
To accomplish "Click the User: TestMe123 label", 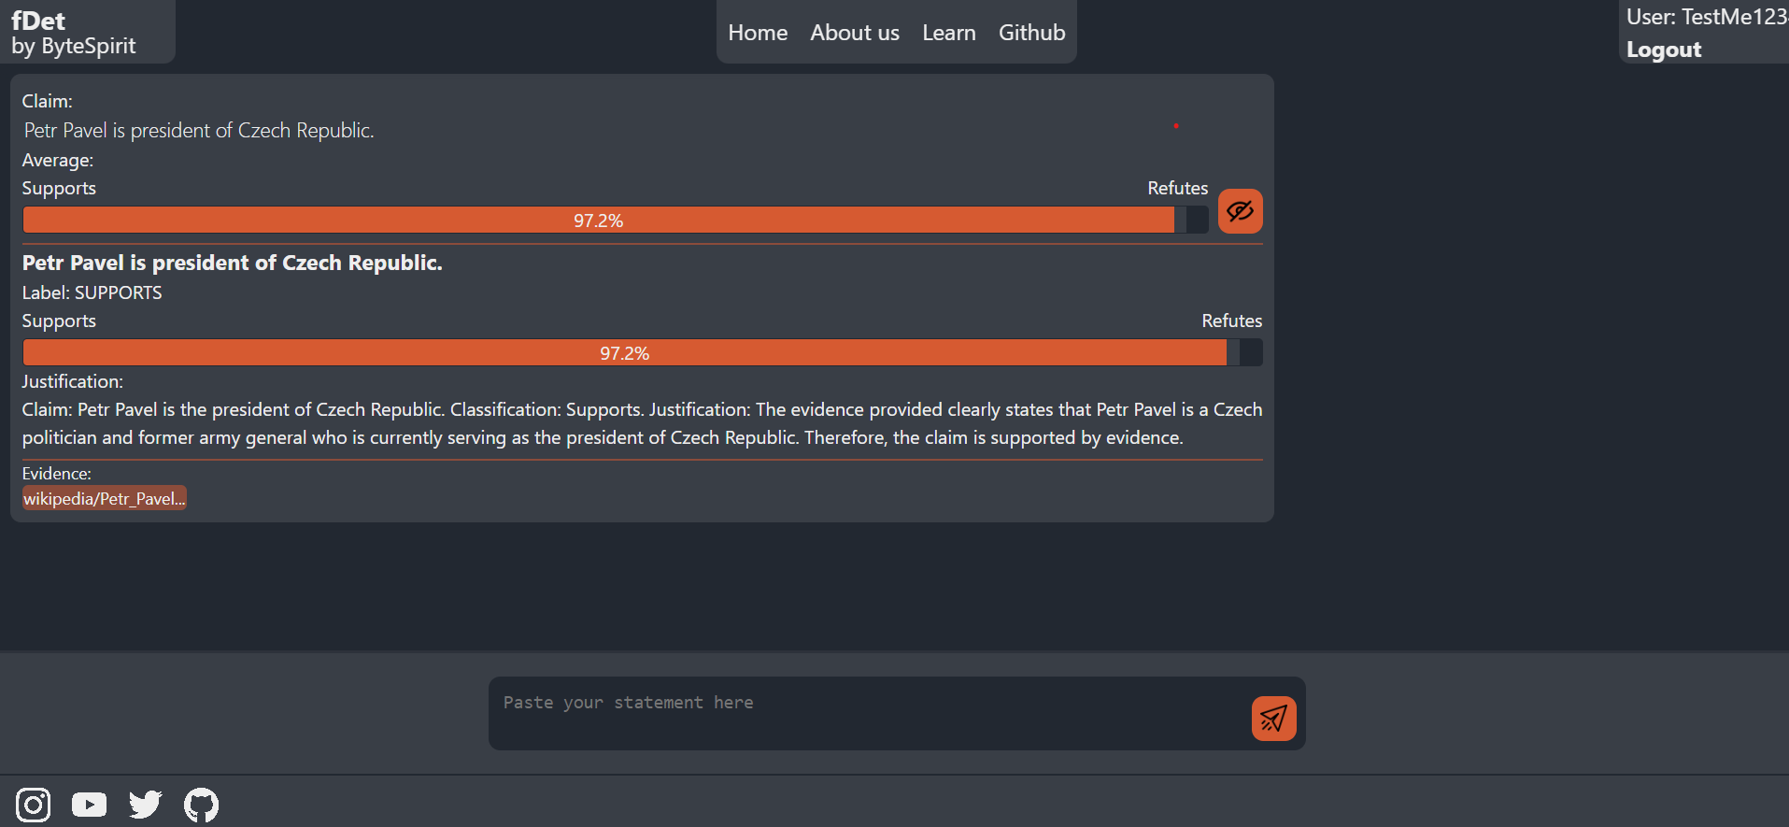I will coord(1706,17).
